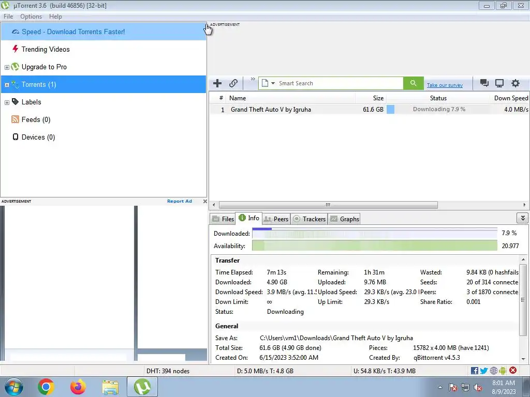The image size is (530, 397).
Task: Click the µTorrent taskbar button
Action: tap(142, 387)
